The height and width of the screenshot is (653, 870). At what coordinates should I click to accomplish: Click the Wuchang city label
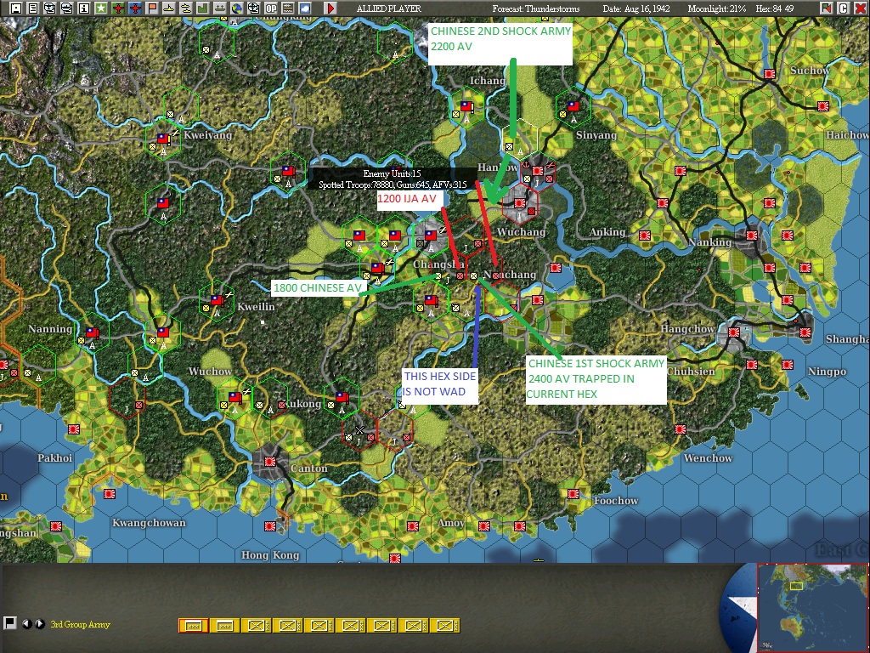(521, 231)
